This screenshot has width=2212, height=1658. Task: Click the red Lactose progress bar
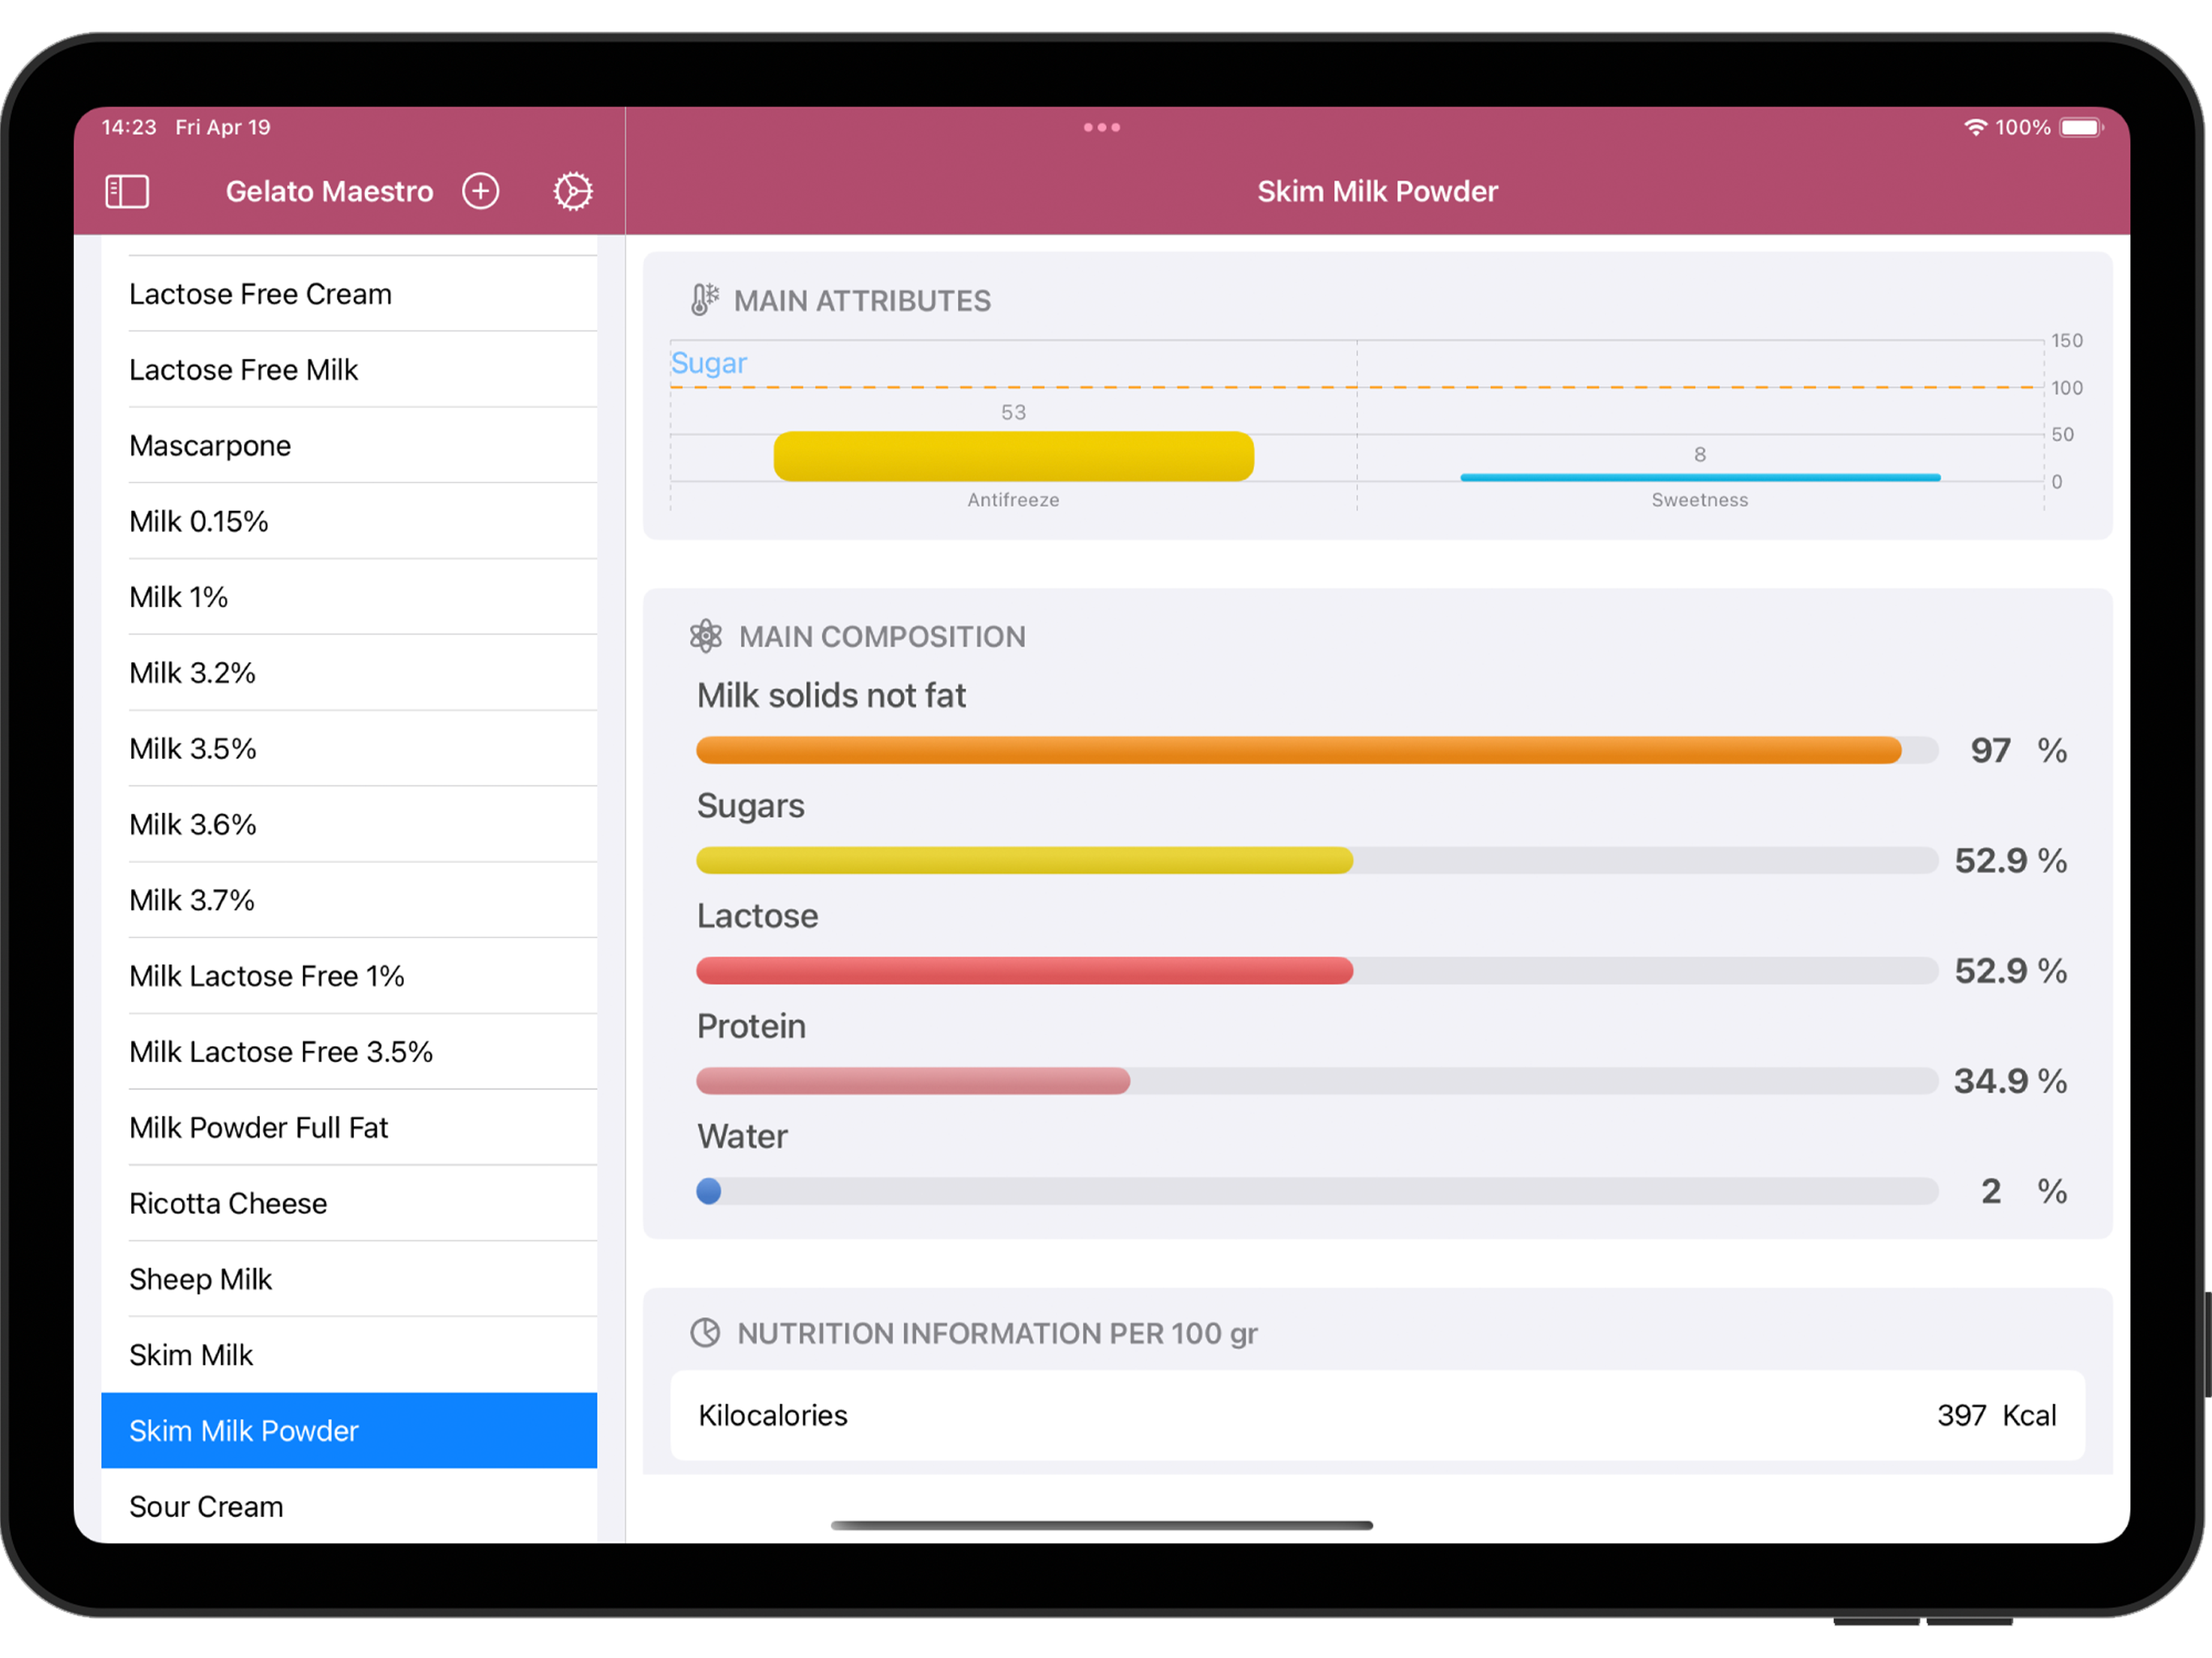[x=1317, y=971]
